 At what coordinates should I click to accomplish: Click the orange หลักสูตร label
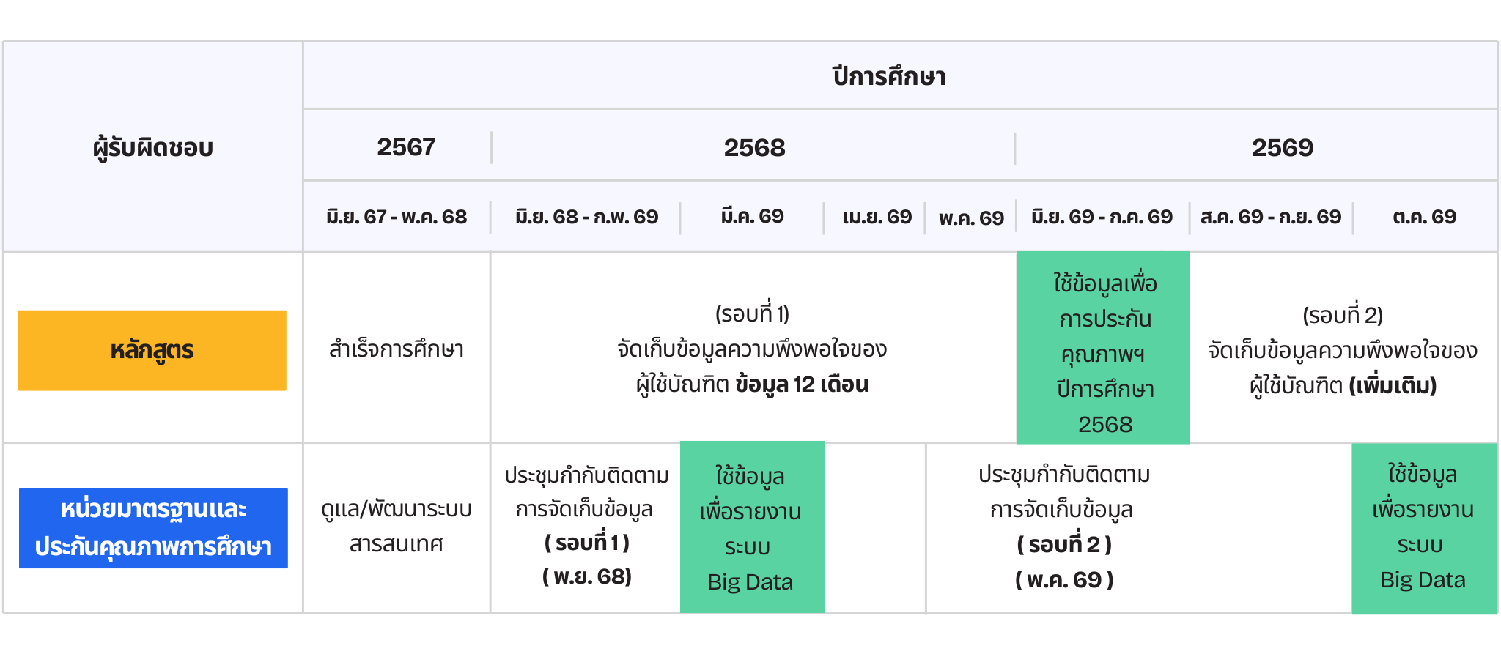pyautogui.click(x=152, y=350)
